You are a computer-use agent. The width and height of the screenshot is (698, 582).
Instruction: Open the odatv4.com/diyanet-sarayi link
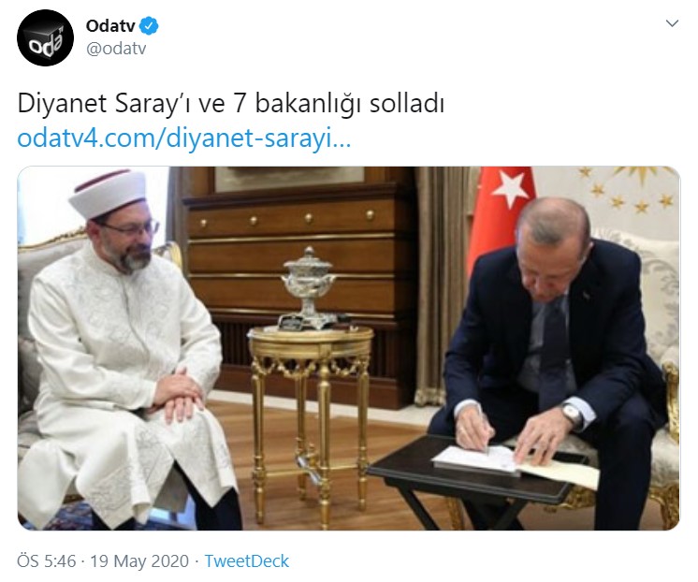click(x=184, y=138)
